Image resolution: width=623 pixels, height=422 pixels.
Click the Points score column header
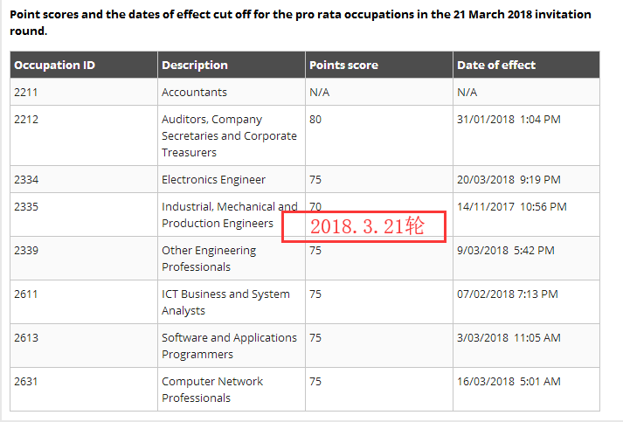[343, 65]
